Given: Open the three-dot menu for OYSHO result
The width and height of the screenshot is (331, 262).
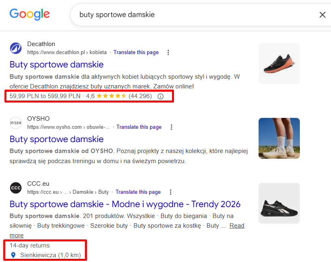Looking at the screenshot, I should click(x=172, y=127).
